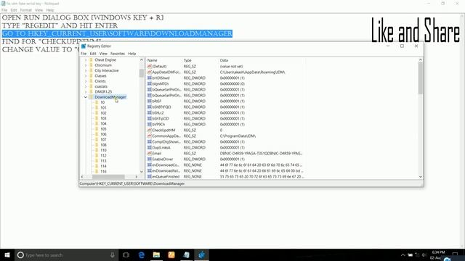Click C:\ProgramData\IDM\ data cell

point(238,136)
